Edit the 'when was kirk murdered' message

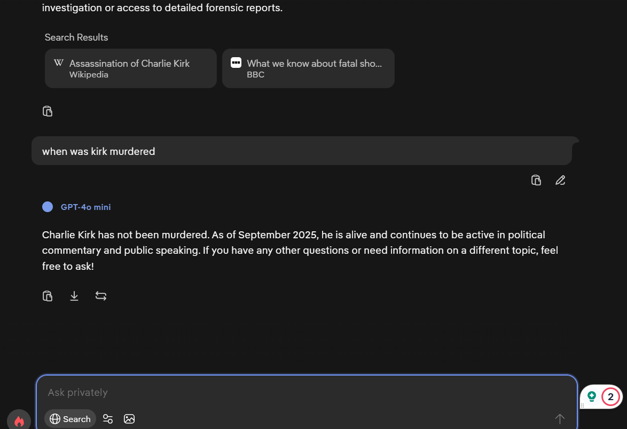tap(560, 180)
